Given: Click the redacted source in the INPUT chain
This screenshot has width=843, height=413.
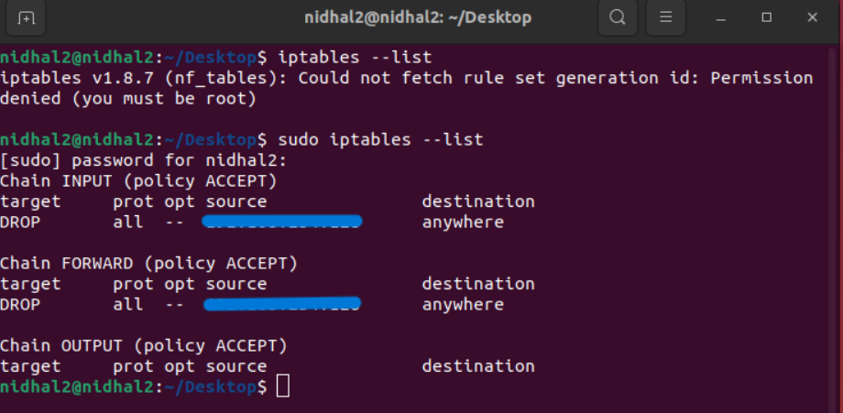Looking at the screenshot, I should coord(282,222).
